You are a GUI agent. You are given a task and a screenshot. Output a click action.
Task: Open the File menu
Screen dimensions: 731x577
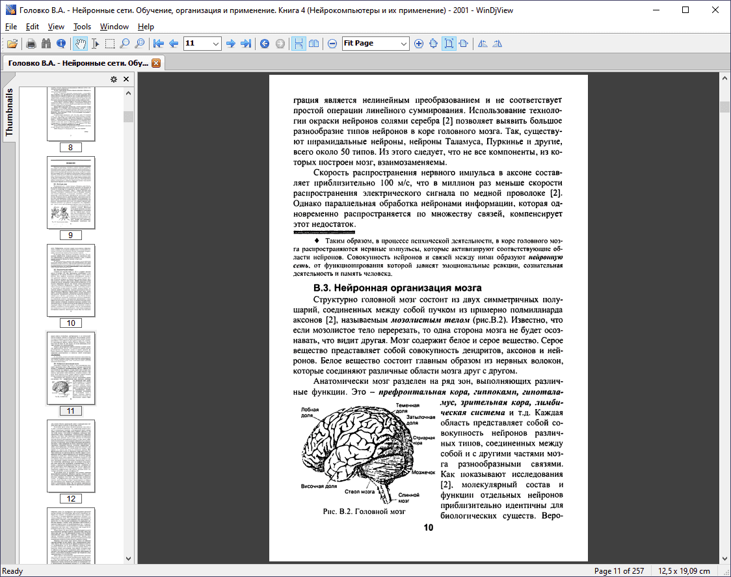[10, 27]
